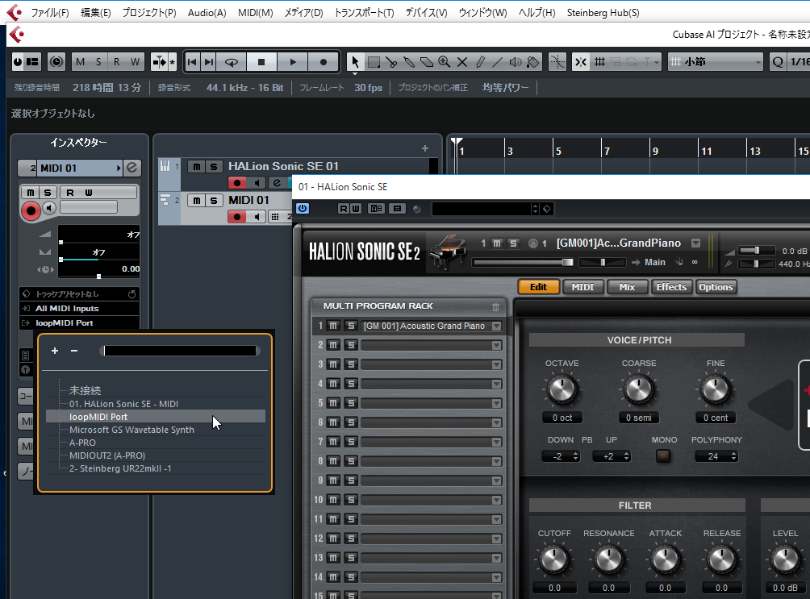Switch to the Mix tab in HALion
The width and height of the screenshot is (810, 599).
(627, 287)
